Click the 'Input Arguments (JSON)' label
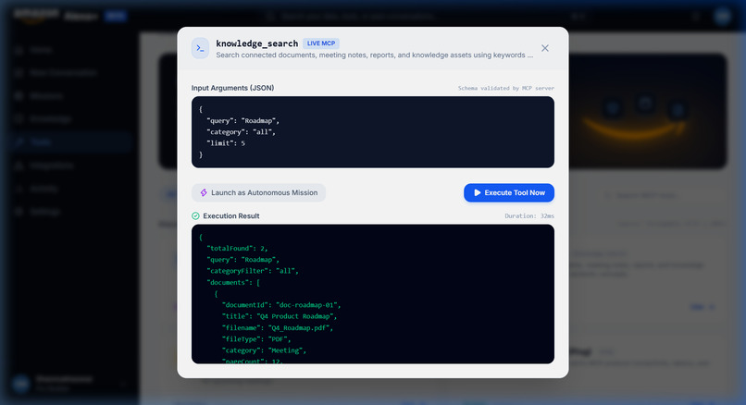This screenshot has width=746, height=405. [232, 88]
